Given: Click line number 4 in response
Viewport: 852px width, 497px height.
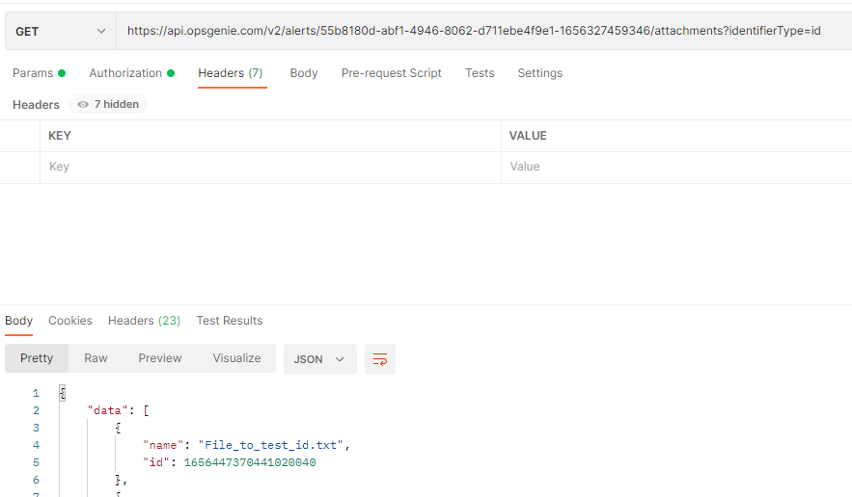Looking at the screenshot, I should click(36, 445).
